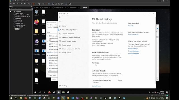The width and height of the screenshot is (179, 100).
Task: Open Privacy Statement link
Action: tap(134, 54)
